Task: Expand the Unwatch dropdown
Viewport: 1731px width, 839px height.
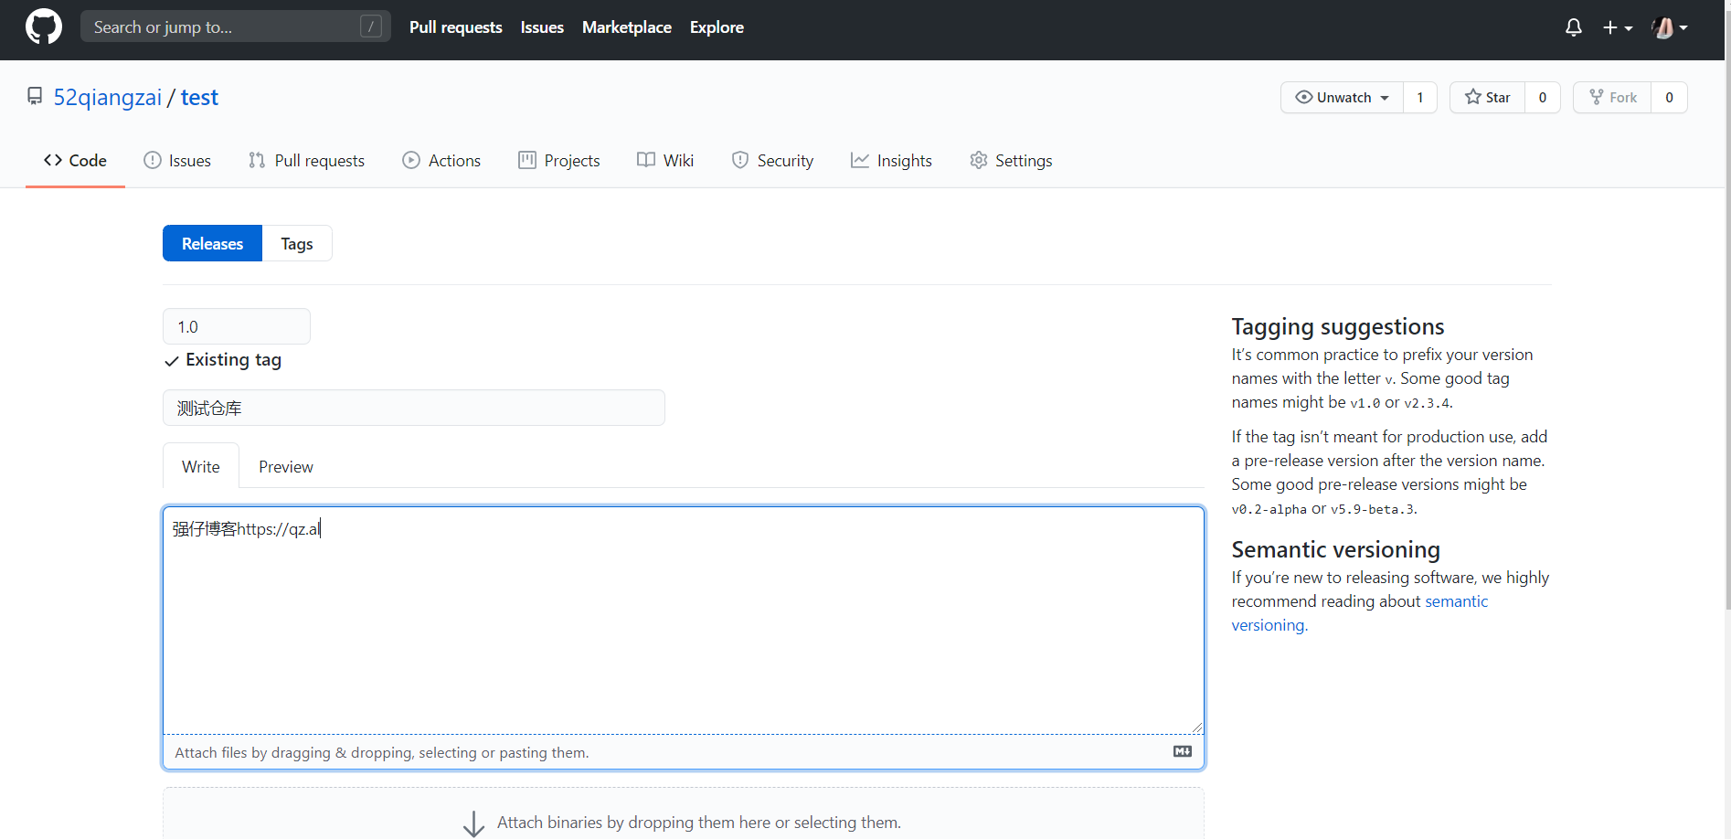Action: coord(1342,98)
